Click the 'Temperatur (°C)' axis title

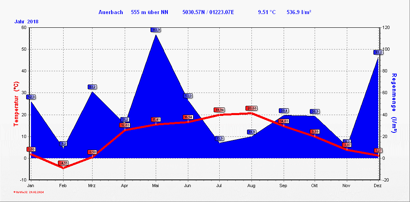click(x=16, y=103)
